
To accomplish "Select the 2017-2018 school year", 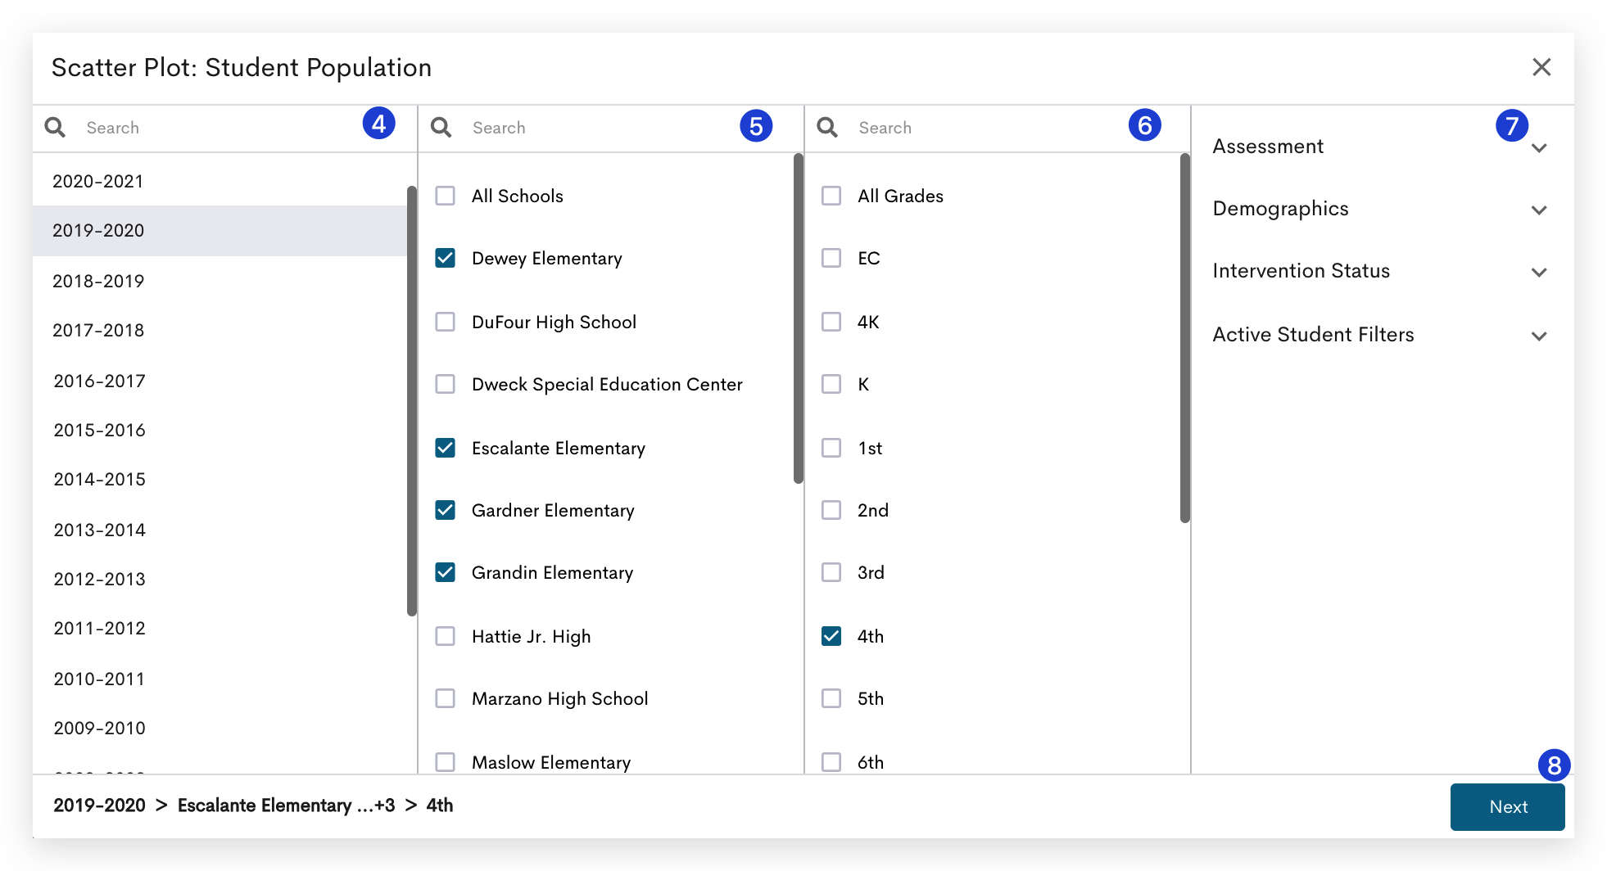I will pyautogui.click(x=220, y=330).
